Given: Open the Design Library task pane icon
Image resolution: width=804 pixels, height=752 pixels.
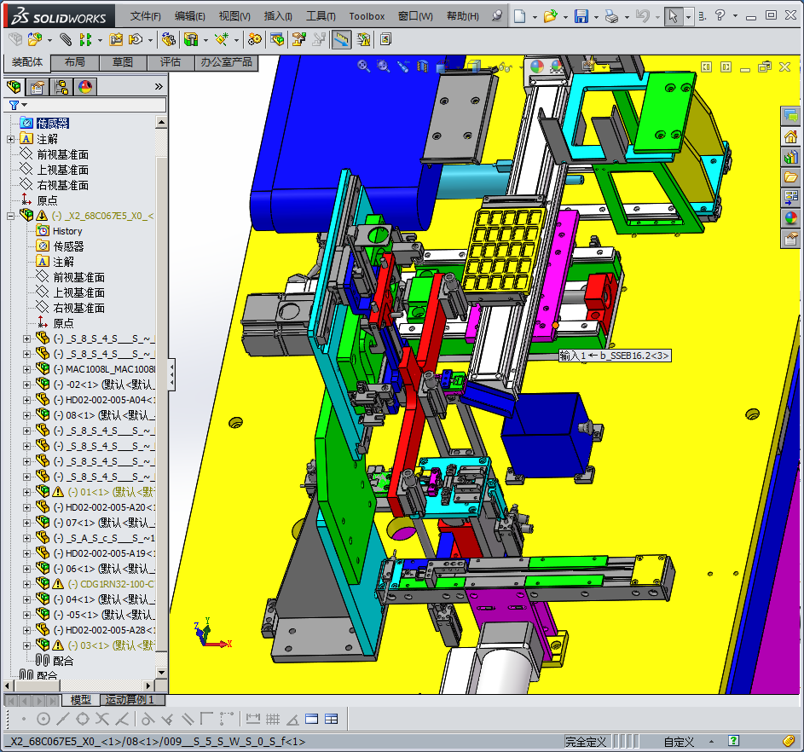Looking at the screenshot, I should point(790,157).
